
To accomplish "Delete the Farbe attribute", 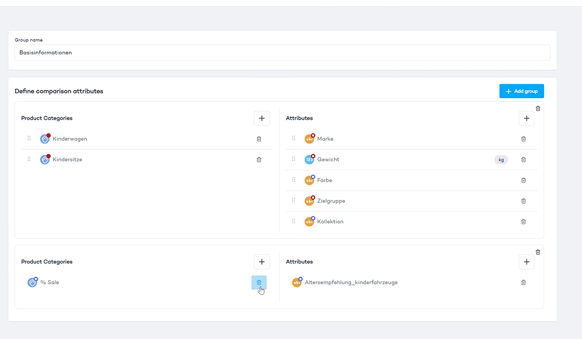I will (x=523, y=180).
